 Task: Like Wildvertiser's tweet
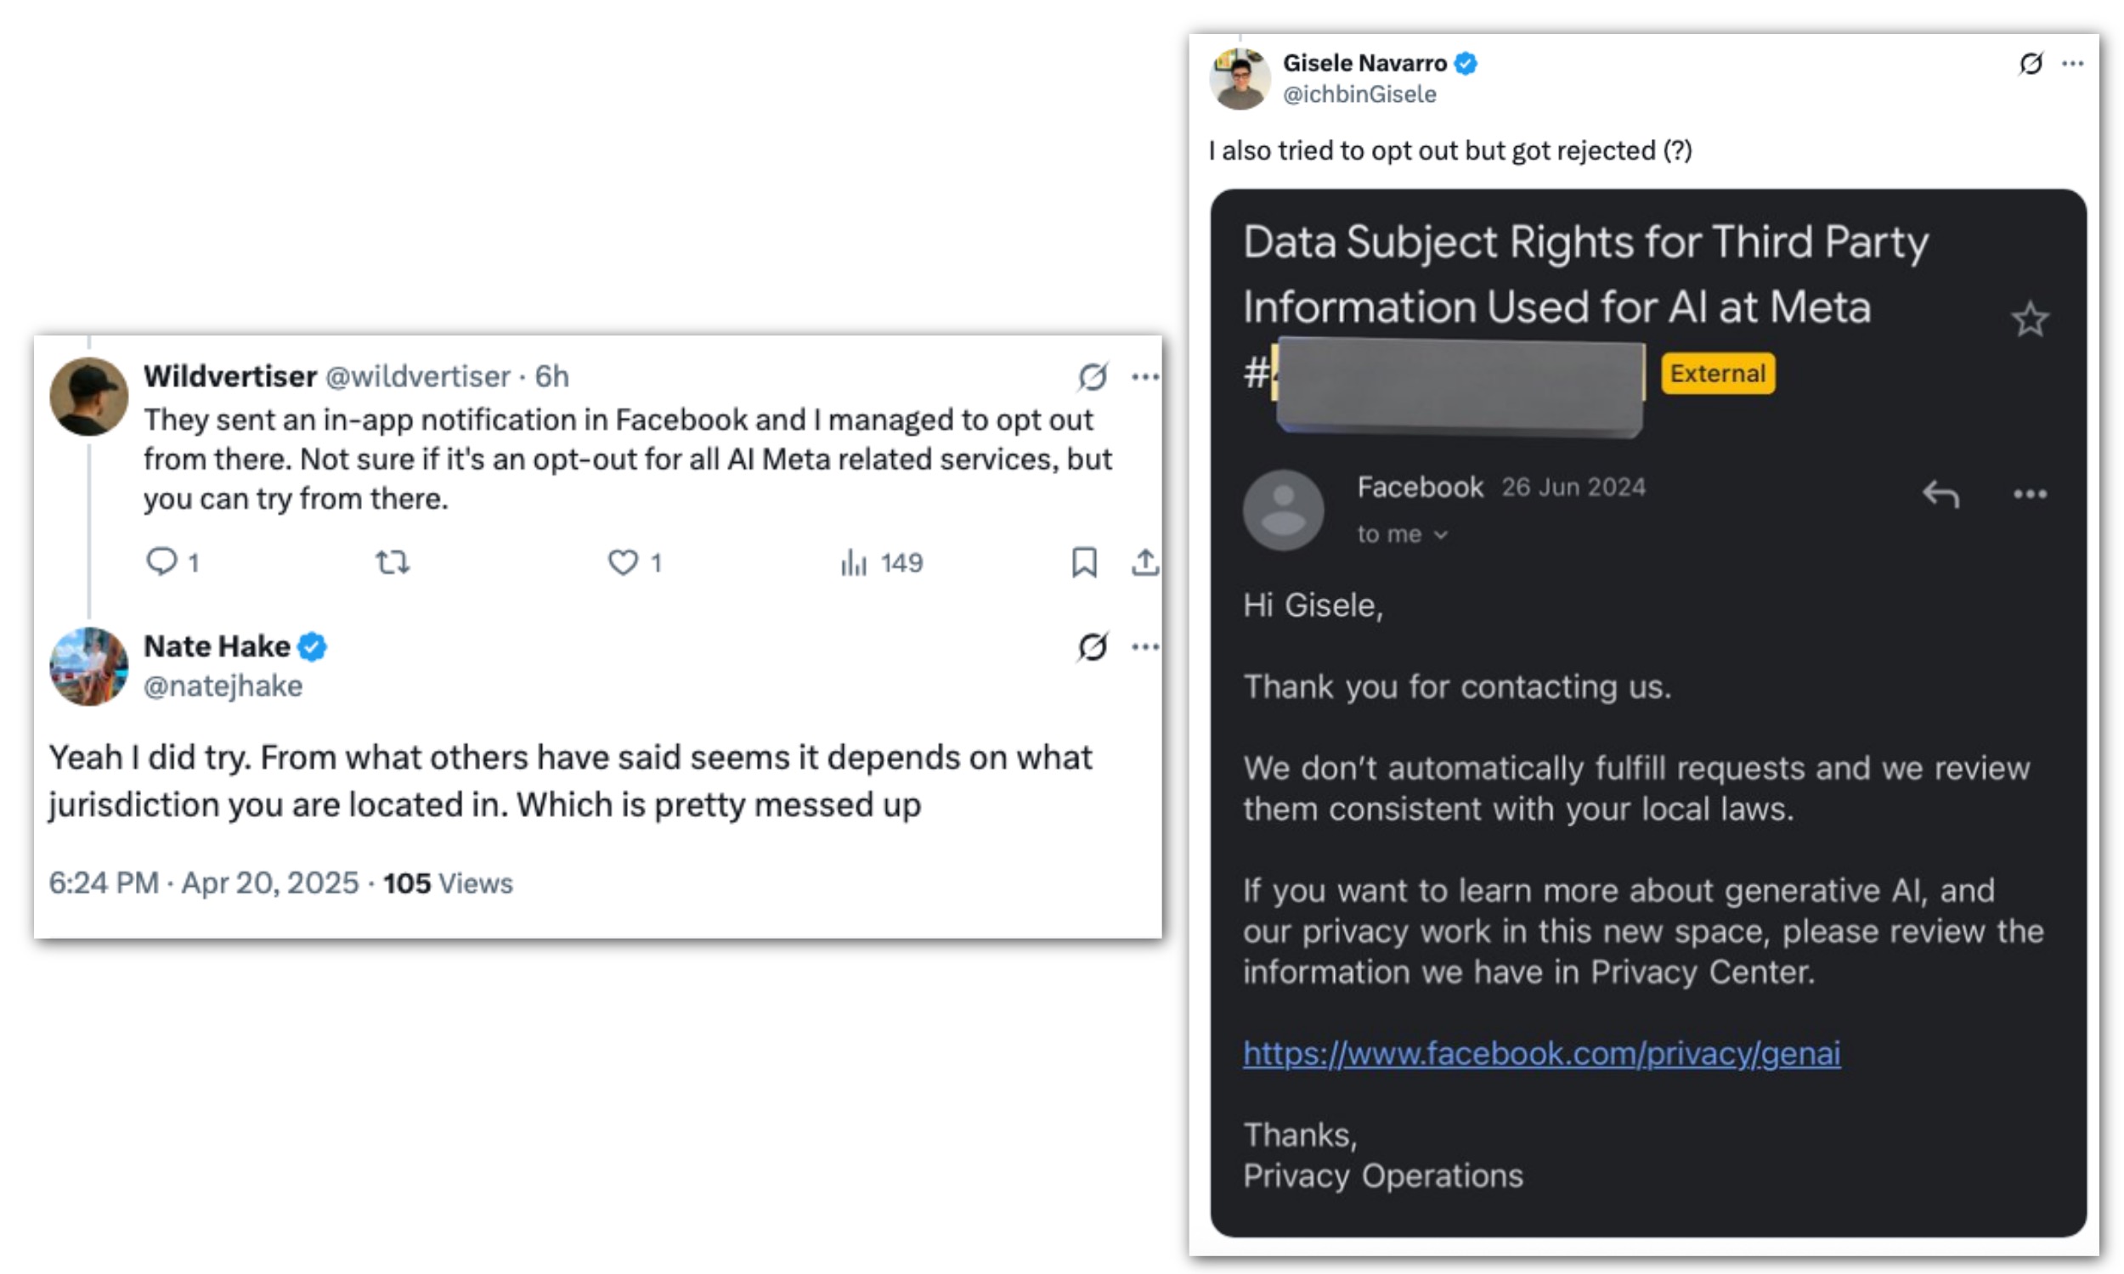623,562
